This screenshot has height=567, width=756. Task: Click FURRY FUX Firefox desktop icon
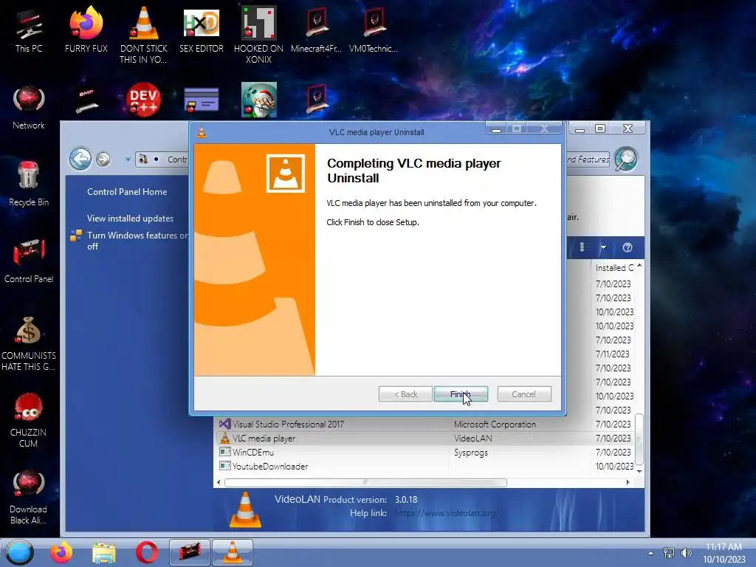coord(86,30)
